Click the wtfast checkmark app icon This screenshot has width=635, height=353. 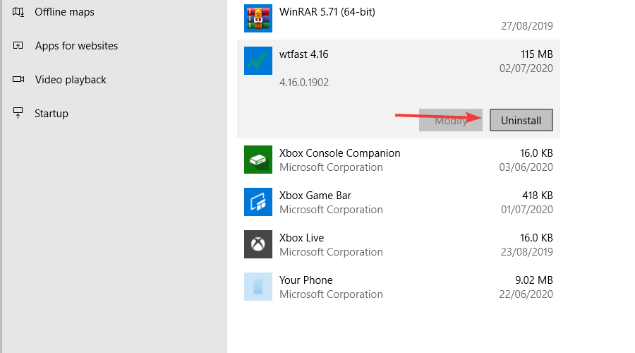pyautogui.click(x=258, y=61)
